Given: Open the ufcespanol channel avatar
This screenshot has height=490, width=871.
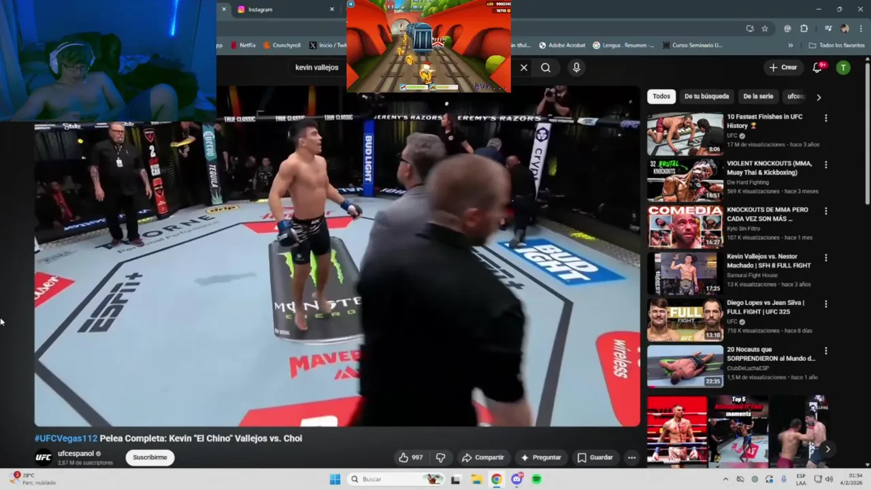Looking at the screenshot, I should [43, 457].
